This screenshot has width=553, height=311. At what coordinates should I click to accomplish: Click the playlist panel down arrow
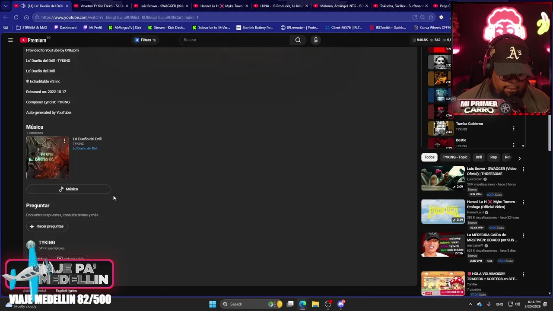(523, 146)
